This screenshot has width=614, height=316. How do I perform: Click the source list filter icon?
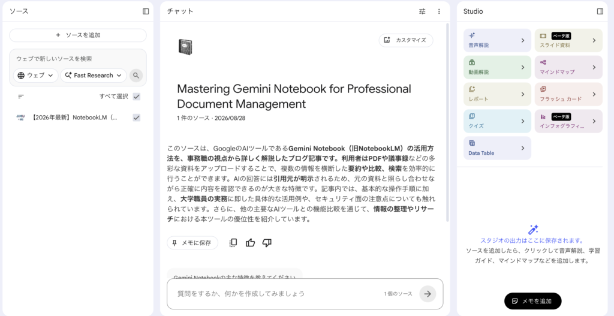pos(21,97)
